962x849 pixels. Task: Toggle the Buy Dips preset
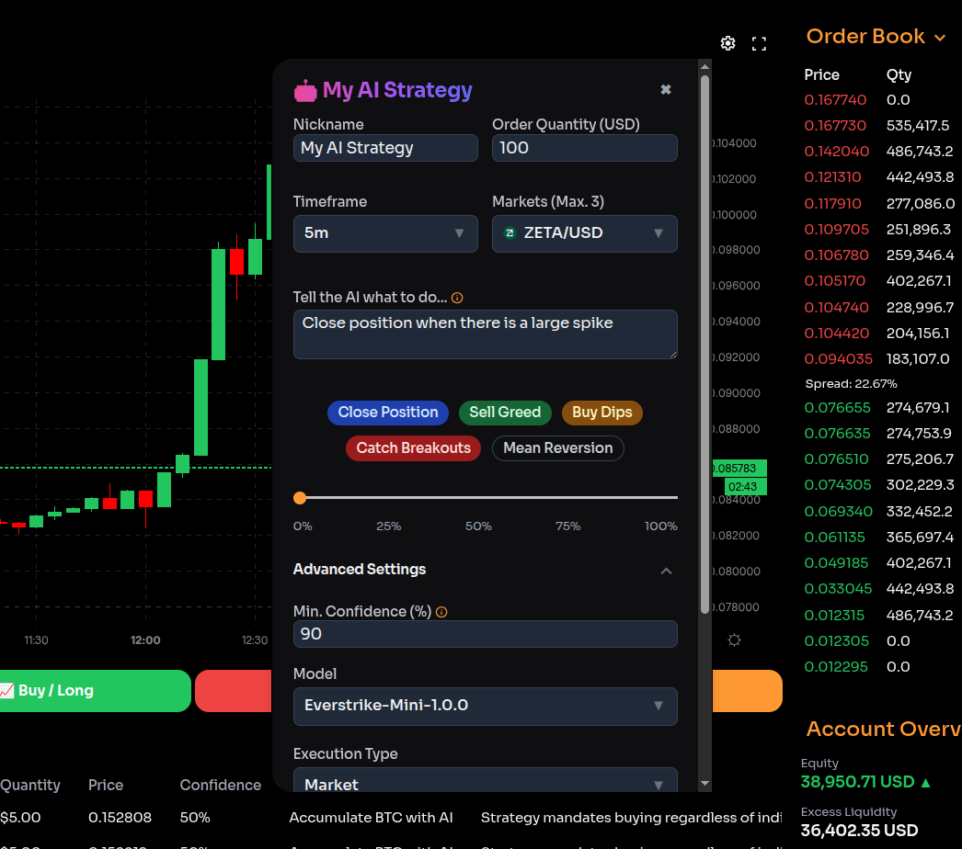[x=601, y=413]
